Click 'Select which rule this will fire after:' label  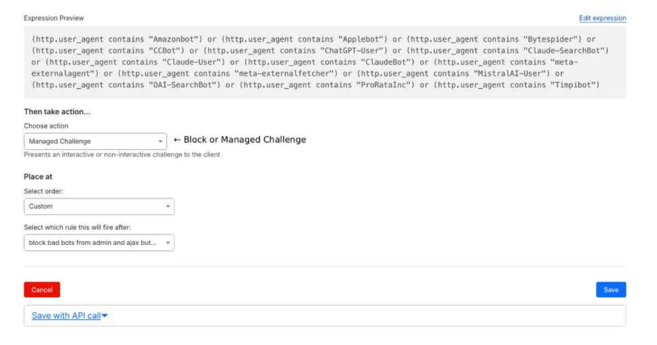coord(77,228)
